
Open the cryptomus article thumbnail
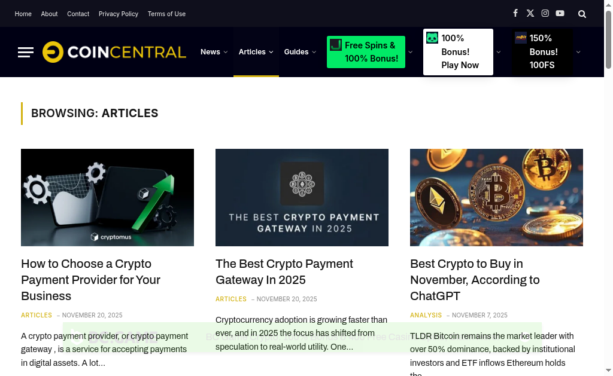tap(107, 197)
